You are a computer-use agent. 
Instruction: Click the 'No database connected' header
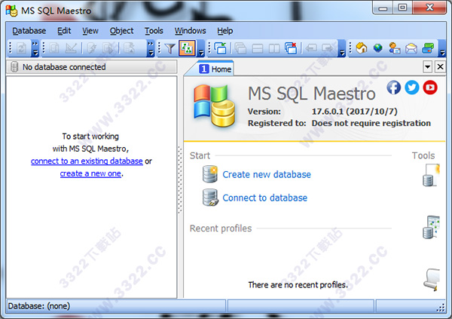pyautogui.click(x=92, y=67)
